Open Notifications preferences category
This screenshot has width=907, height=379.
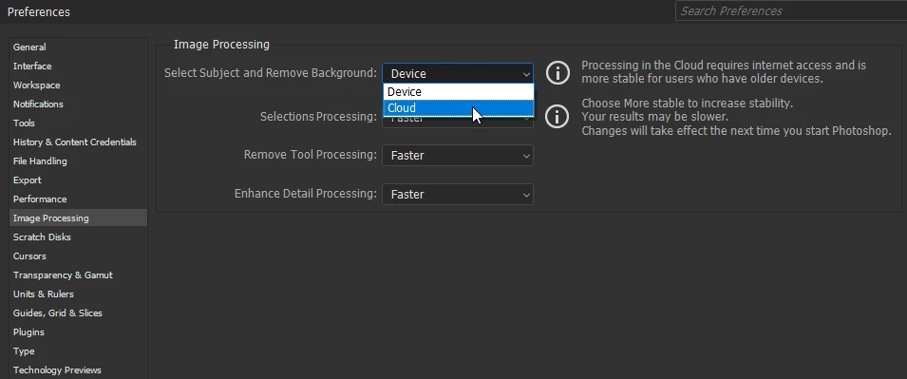[38, 104]
